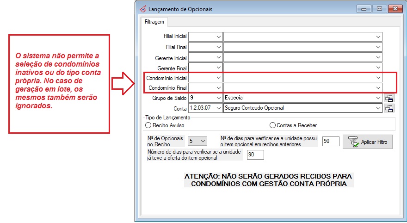Select the Contas a Receber radio option
Image resolution: width=407 pixels, height=223 pixels.
click(272, 125)
